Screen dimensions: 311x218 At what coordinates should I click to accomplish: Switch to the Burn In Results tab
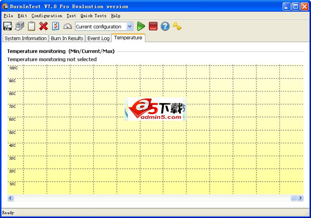[x=67, y=38]
